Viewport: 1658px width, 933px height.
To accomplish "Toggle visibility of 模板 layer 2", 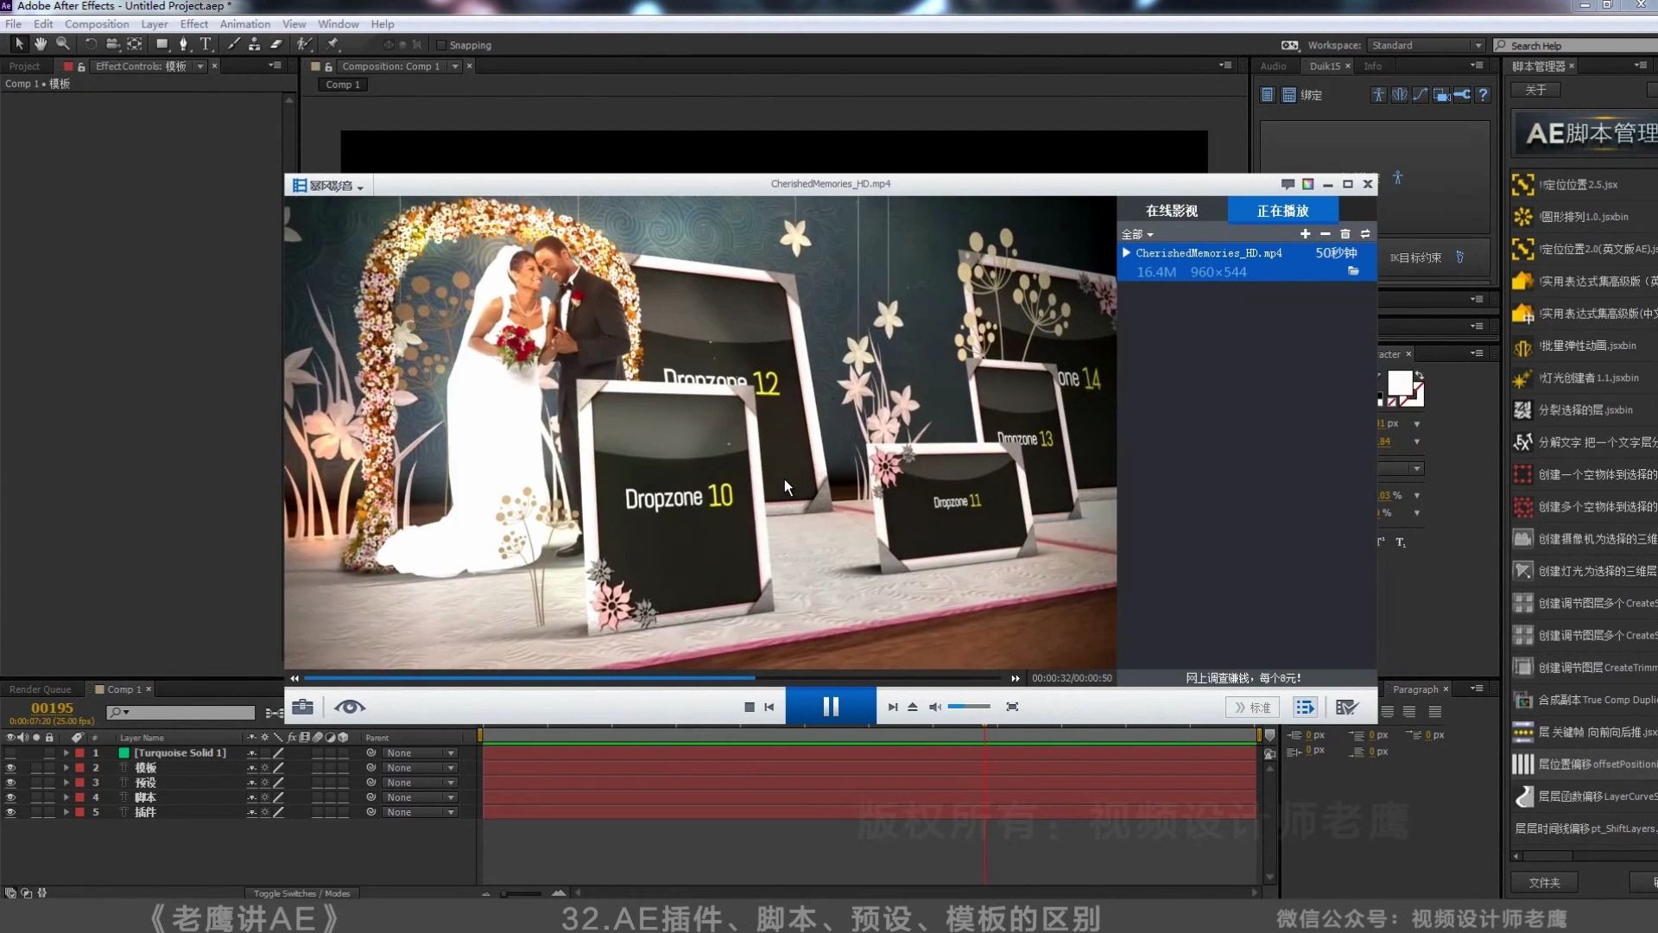I will click(x=11, y=766).
